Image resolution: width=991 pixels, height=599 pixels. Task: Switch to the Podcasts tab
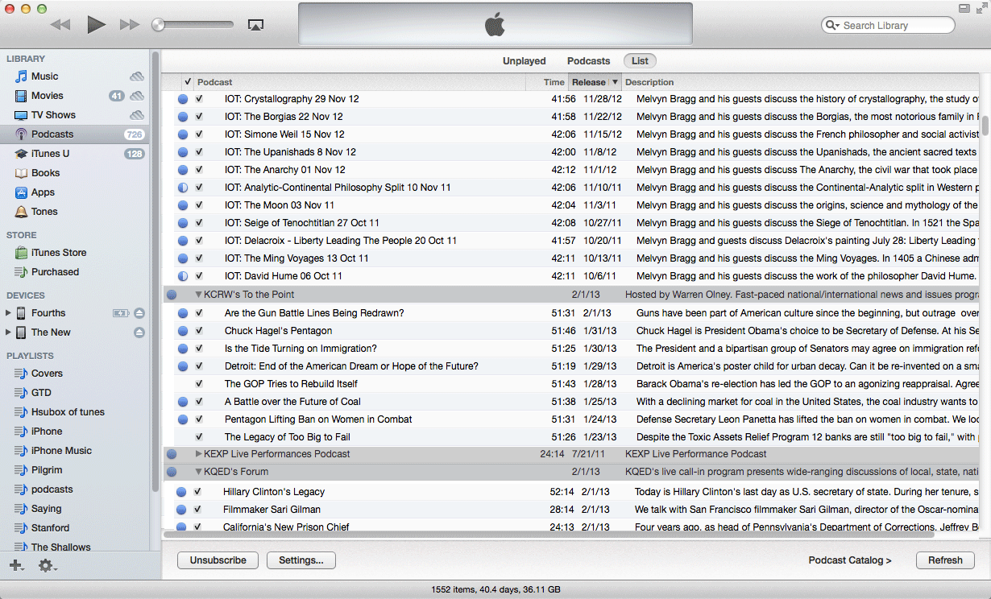click(x=589, y=61)
